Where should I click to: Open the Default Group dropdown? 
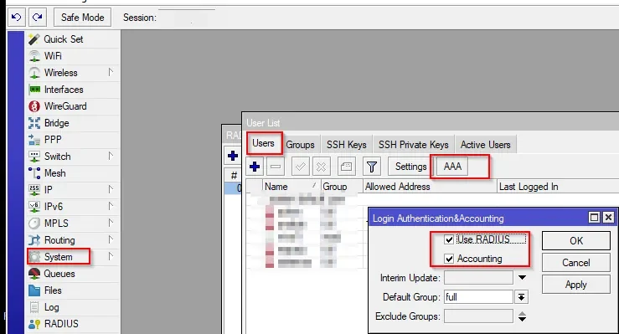click(x=522, y=297)
